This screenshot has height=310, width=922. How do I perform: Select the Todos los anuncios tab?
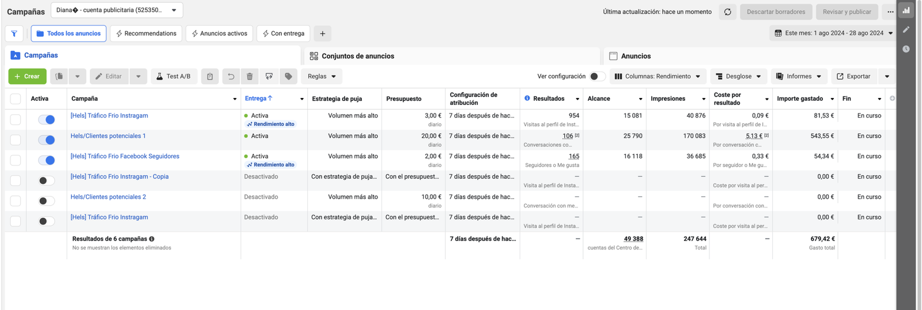click(69, 33)
